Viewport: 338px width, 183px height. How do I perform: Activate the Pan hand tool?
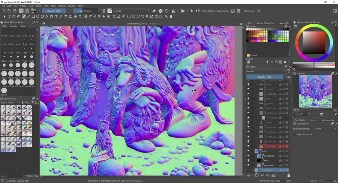[x=171, y=16]
